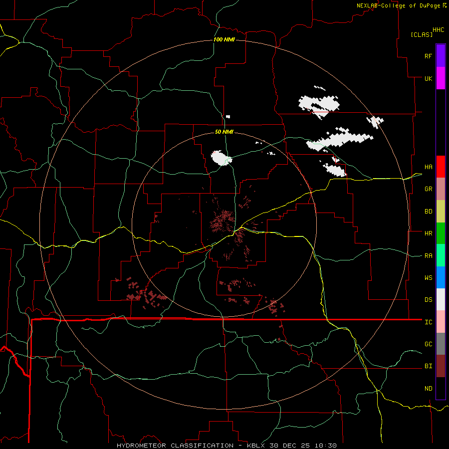
Task: Click the DS legend label
Action: pos(428,300)
